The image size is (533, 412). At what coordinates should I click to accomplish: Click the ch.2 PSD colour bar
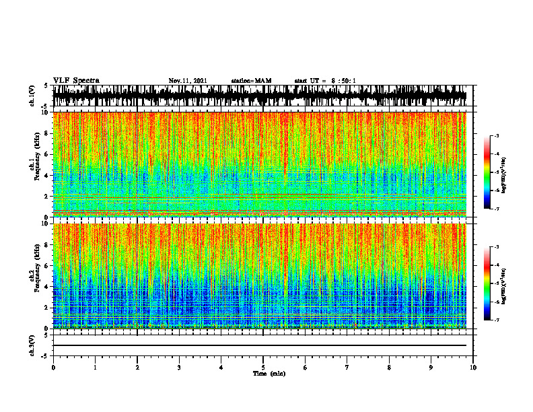point(487,283)
